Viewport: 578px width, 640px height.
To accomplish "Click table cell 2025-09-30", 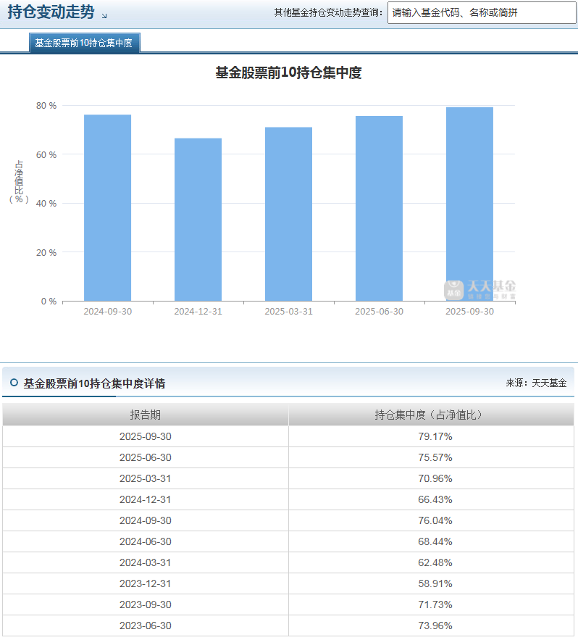I will tap(145, 436).
